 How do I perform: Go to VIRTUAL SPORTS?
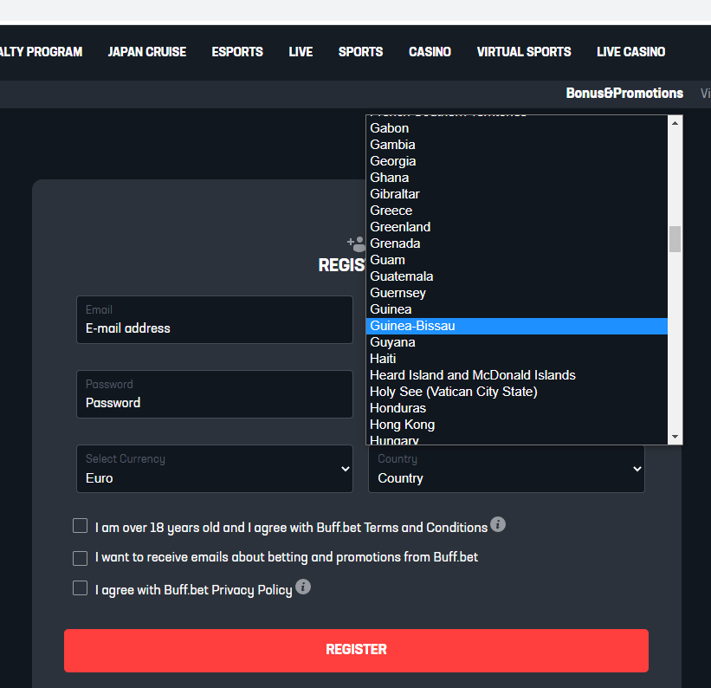[524, 52]
